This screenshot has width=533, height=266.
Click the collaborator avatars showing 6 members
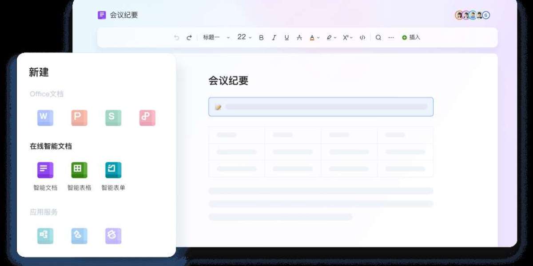click(472, 15)
